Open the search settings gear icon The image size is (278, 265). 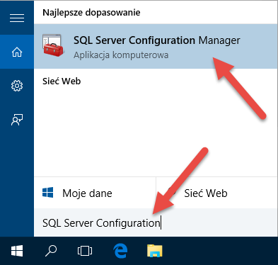pos(17,86)
